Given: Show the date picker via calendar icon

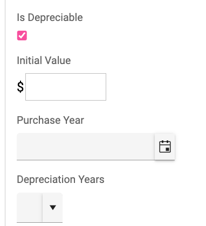Looking at the screenshot, I should [164, 146].
